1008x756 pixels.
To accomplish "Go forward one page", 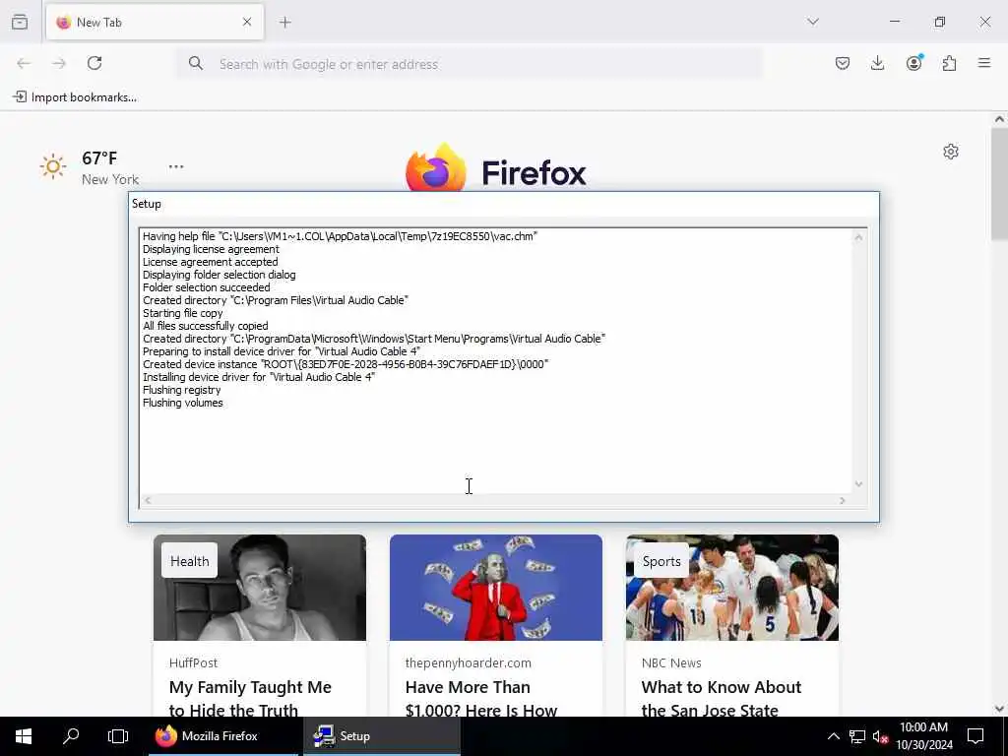I will (59, 63).
